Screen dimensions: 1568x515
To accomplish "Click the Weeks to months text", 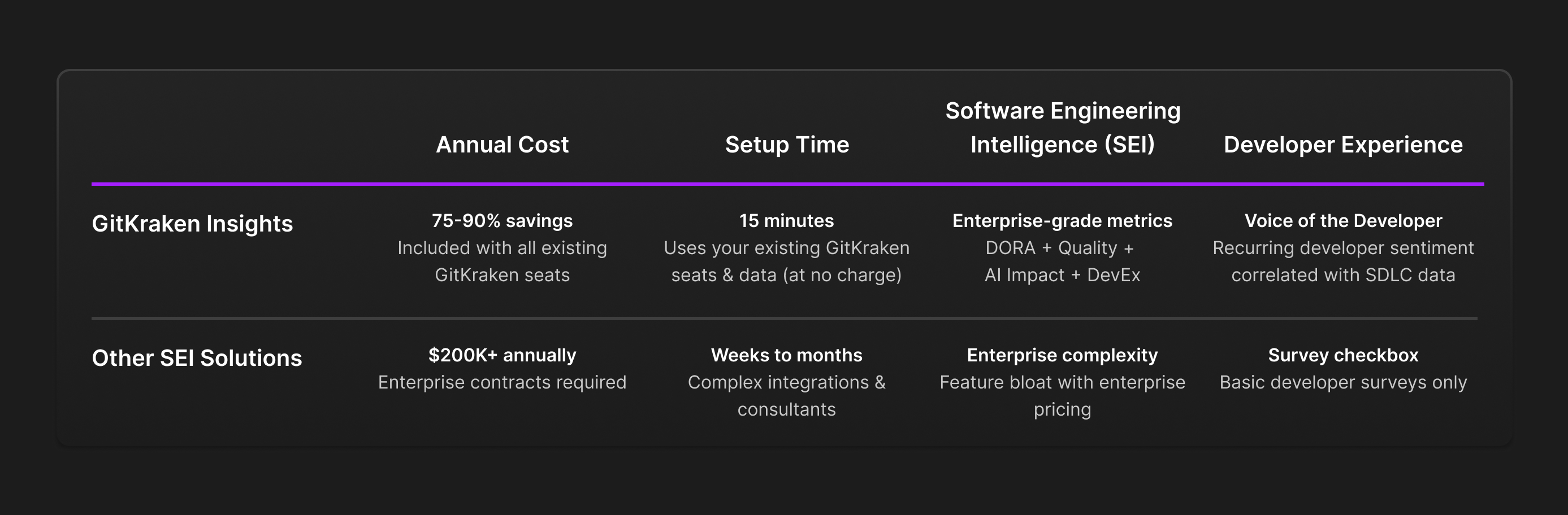I will [786, 355].
